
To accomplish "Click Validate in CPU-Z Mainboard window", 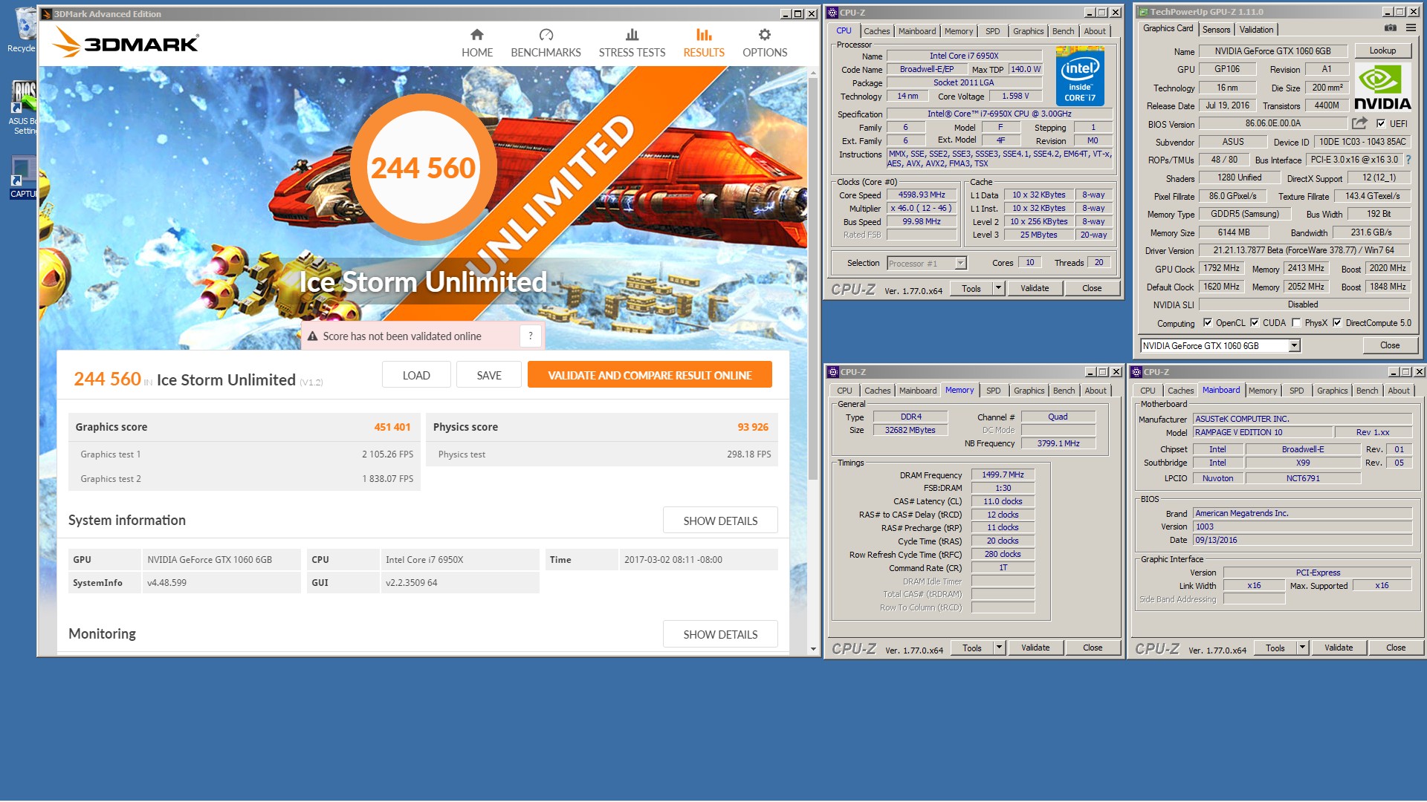I will (x=1338, y=648).
